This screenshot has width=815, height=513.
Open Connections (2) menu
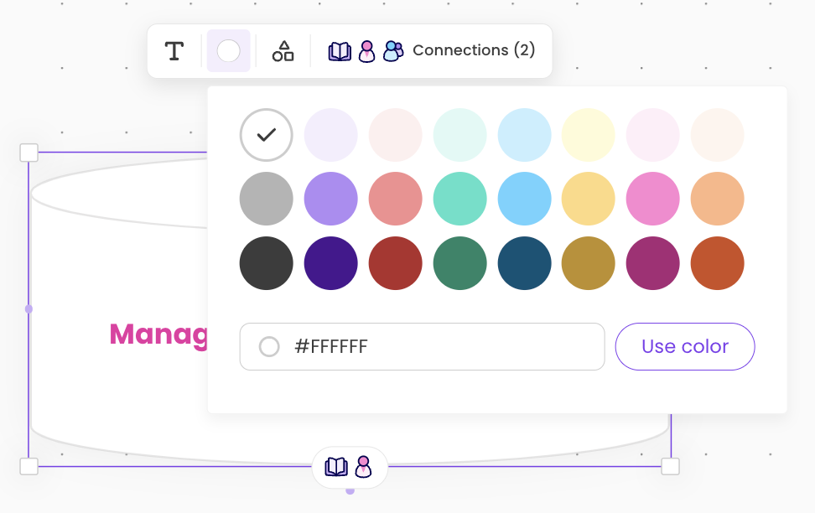pyautogui.click(x=474, y=50)
